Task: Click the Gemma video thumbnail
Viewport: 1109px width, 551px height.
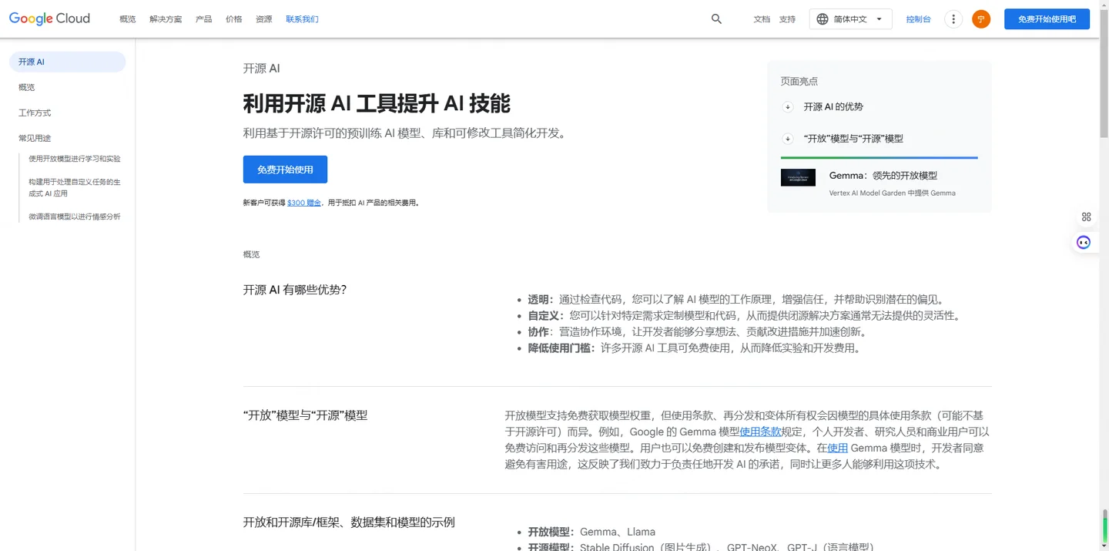Action: tap(798, 177)
